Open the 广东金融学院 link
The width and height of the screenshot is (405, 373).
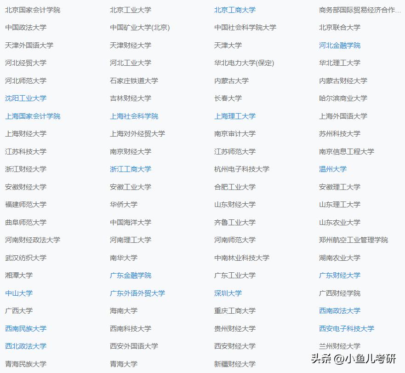131,275
